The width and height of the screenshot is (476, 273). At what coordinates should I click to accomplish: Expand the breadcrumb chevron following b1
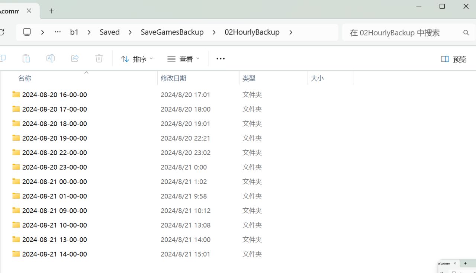coord(89,32)
